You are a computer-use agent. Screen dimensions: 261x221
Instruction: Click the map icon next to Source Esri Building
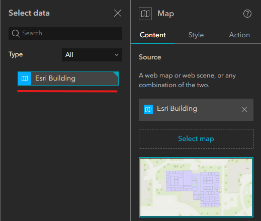tap(148, 109)
